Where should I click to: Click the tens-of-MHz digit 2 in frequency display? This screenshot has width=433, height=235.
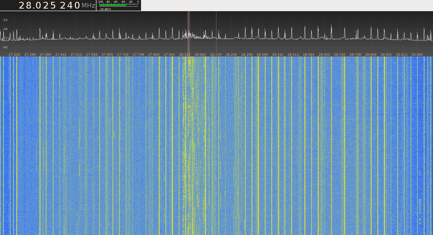(x=22, y=5)
